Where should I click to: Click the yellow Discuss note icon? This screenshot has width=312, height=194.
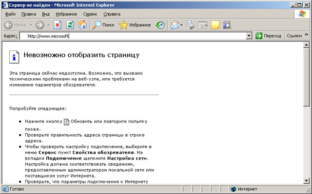click(215, 25)
